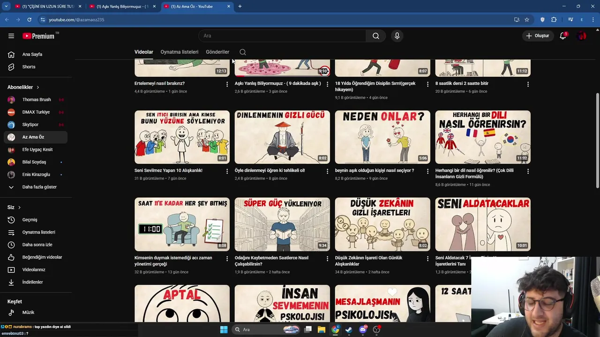The image size is (600, 337).
Task: Open OBS Studio from the taskbar
Action: click(376, 330)
